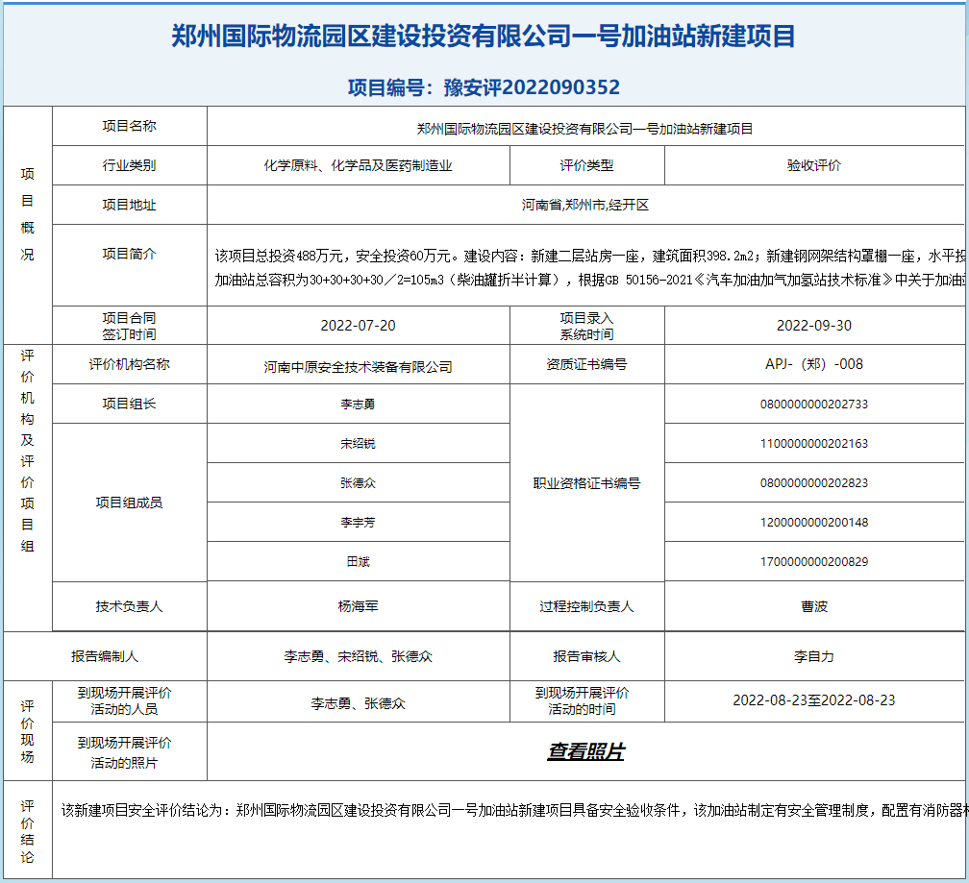Click the 评价结论 section header

pyautogui.click(x=27, y=831)
